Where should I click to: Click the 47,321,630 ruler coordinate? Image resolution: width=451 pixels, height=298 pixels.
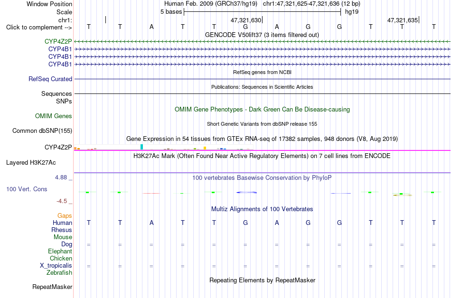246,20
